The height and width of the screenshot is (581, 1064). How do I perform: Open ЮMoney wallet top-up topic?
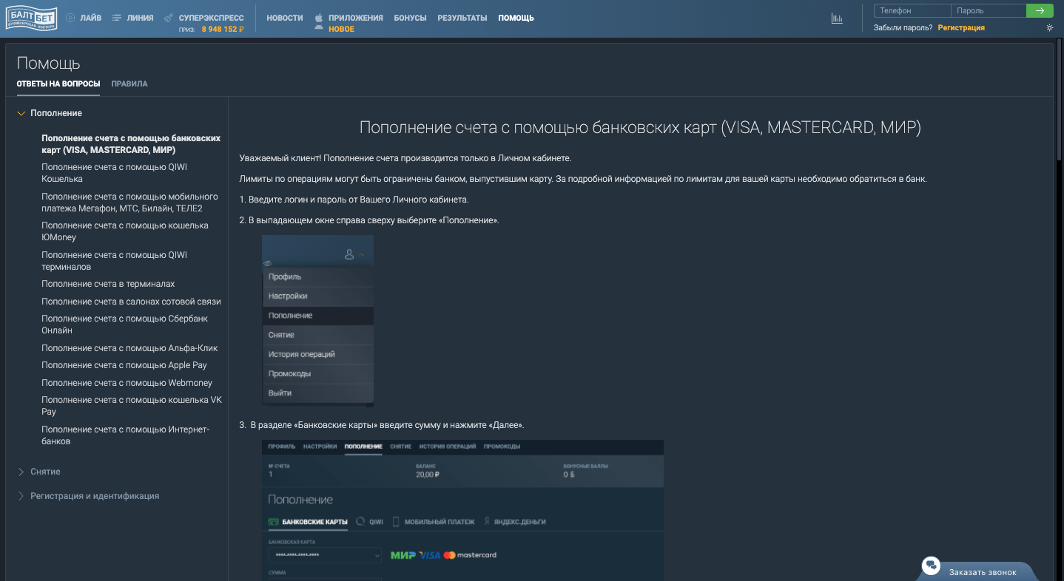point(125,231)
